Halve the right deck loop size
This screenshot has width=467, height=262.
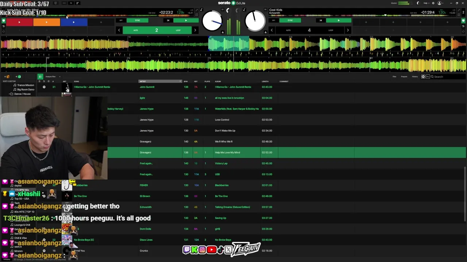coord(271,30)
